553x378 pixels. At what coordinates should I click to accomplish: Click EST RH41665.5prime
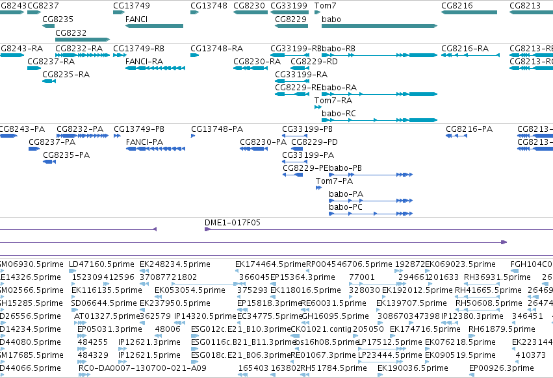(x=488, y=290)
